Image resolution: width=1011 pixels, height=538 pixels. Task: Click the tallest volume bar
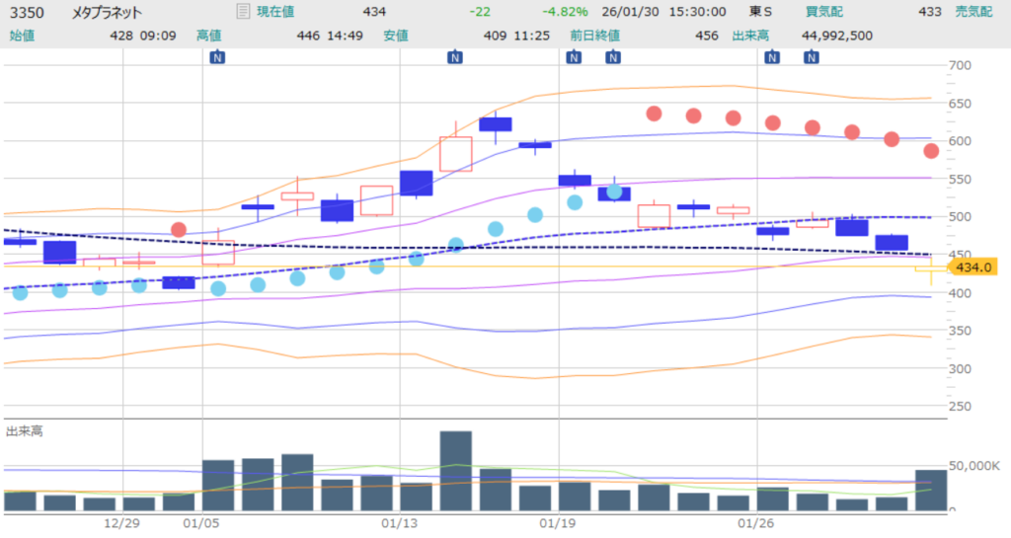point(455,471)
